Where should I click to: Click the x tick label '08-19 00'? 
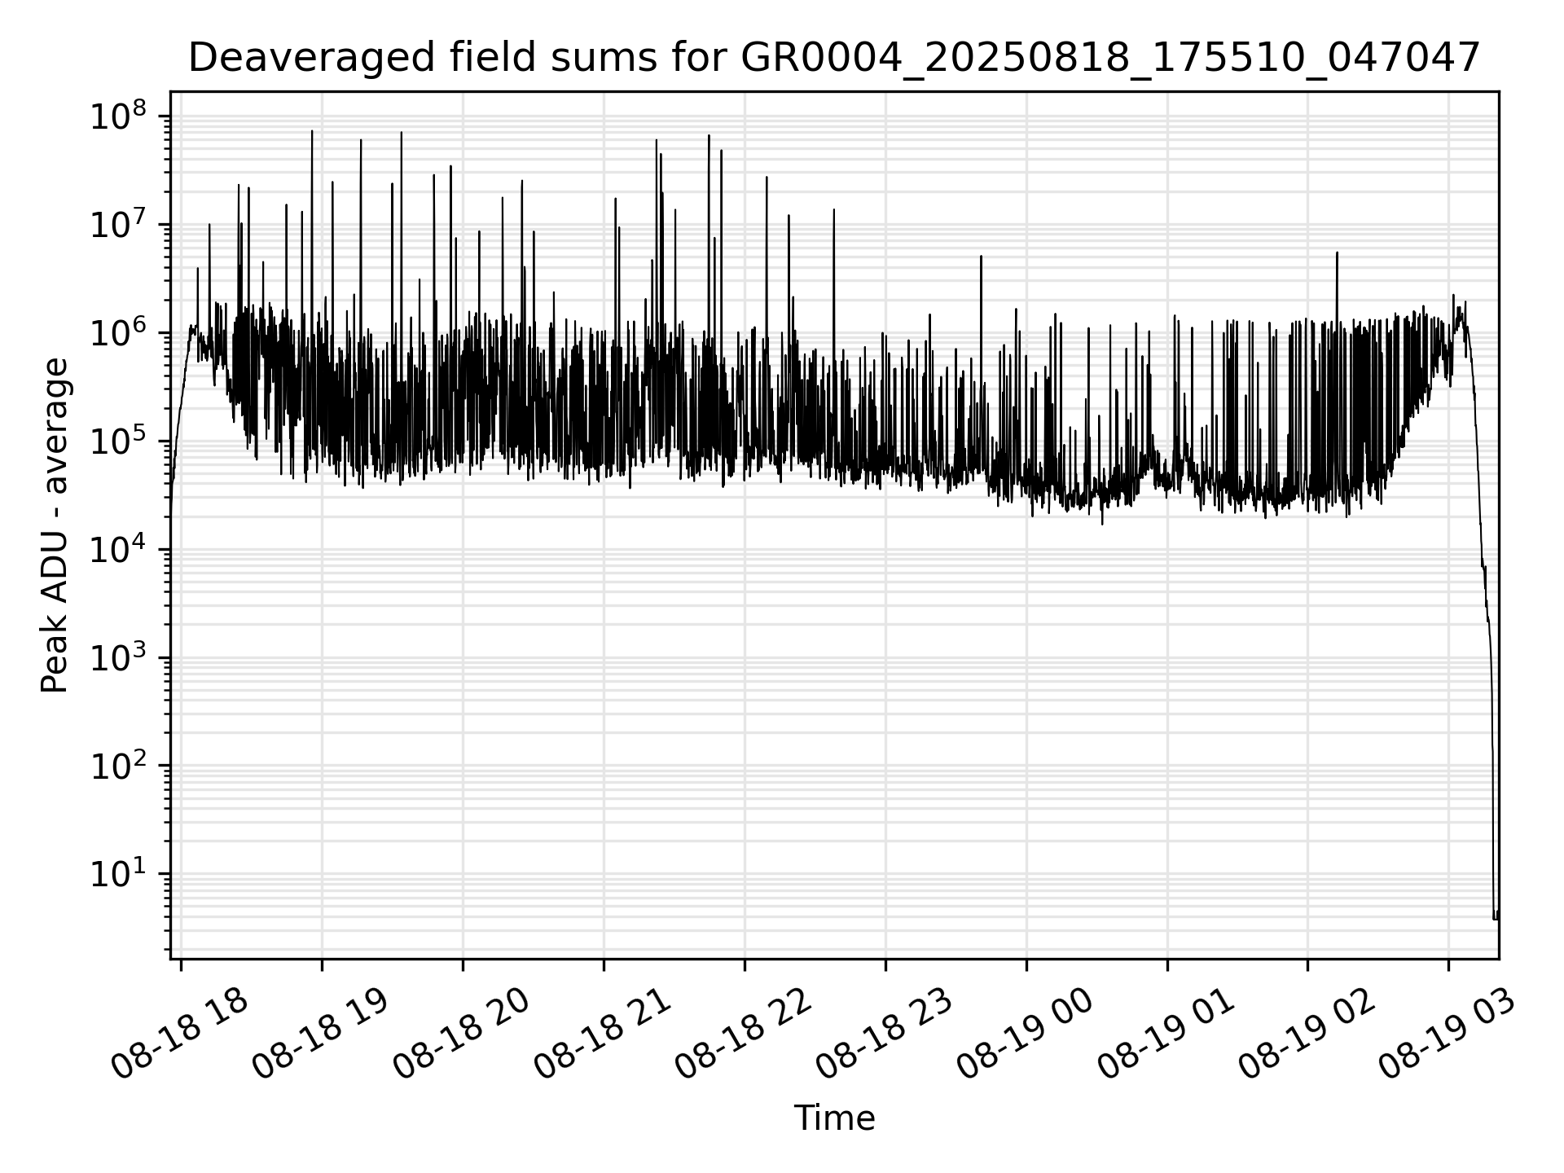(1026, 1035)
